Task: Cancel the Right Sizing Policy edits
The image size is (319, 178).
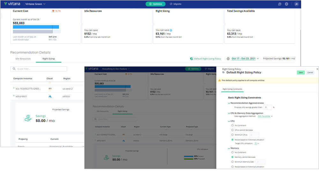Action: coord(310,73)
